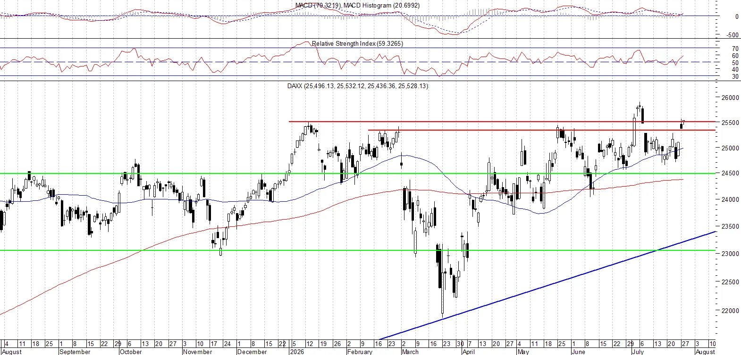Select the May month label
The height and width of the screenshot is (355, 741).
pyautogui.click(x=523, y=352)
